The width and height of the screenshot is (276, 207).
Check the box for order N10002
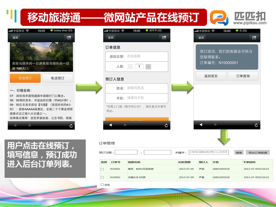(x=102, y=178)
